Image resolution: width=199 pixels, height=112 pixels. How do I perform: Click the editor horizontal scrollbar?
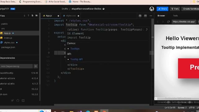102,105
